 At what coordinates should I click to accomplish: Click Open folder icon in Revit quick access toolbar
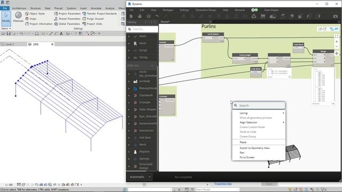[3, 33]
